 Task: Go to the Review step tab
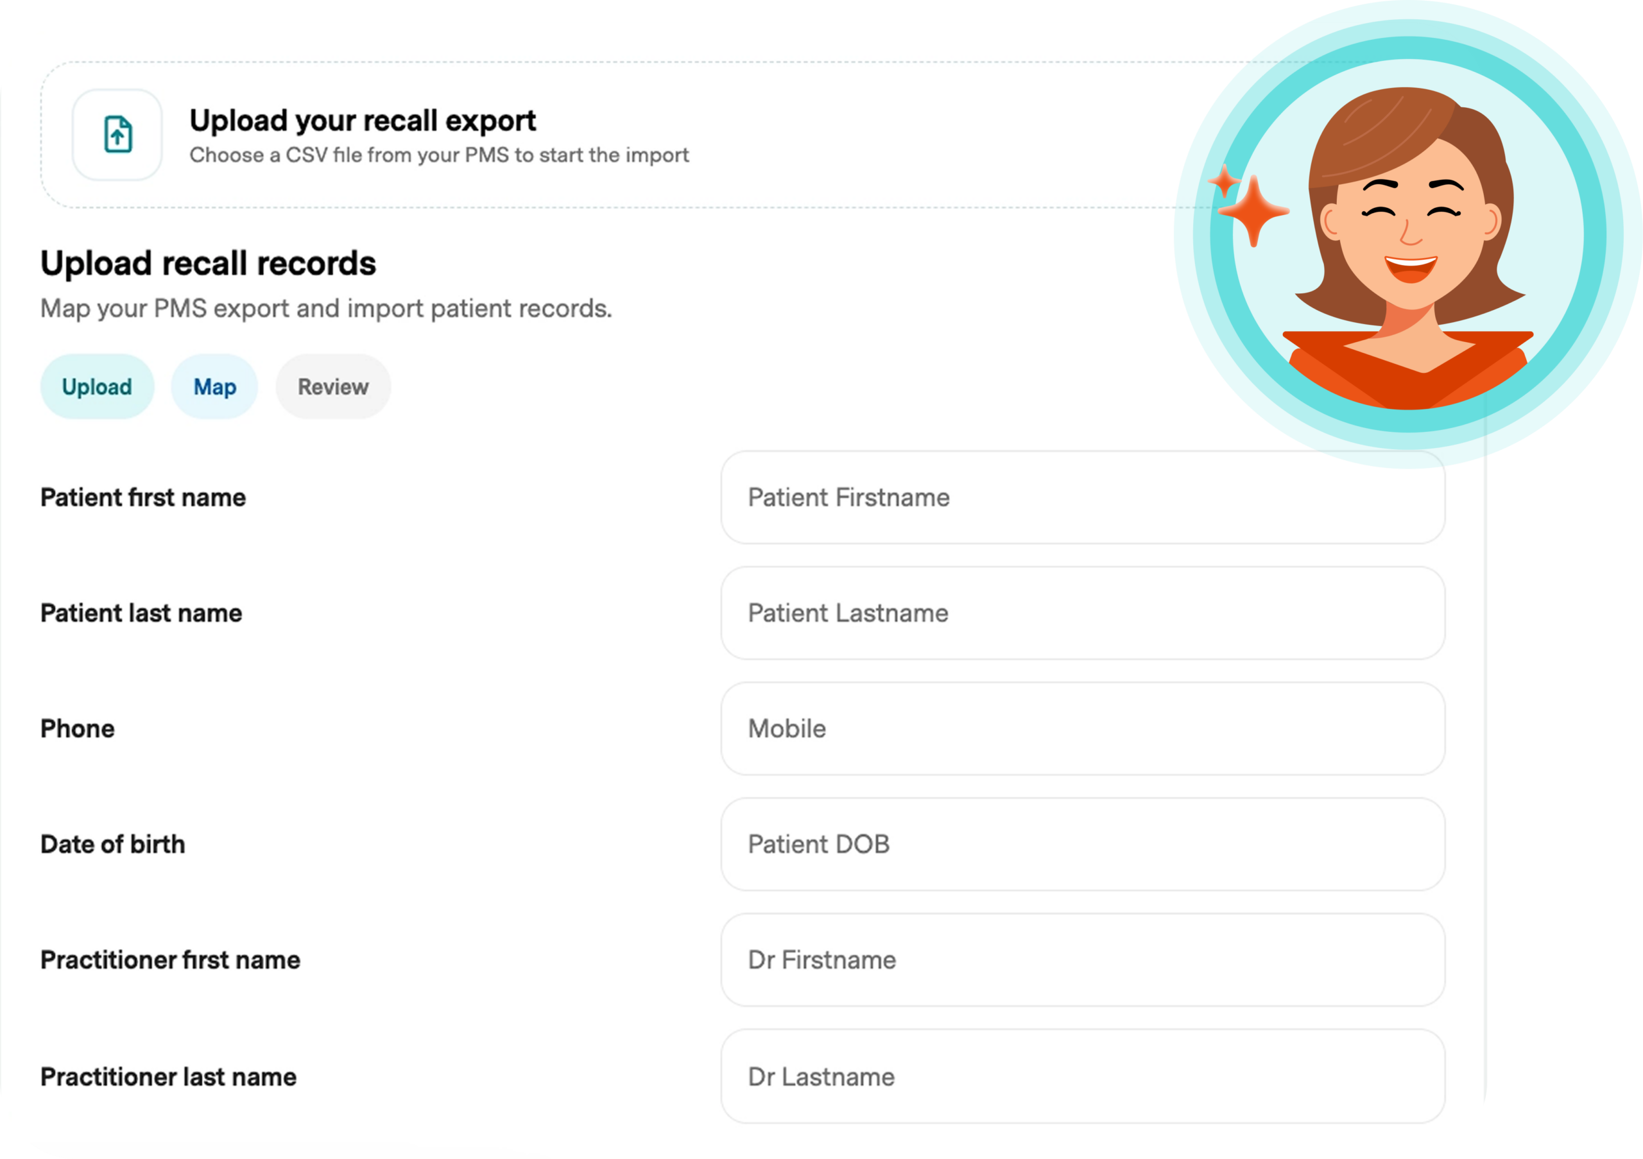click(x=334, y=387)
